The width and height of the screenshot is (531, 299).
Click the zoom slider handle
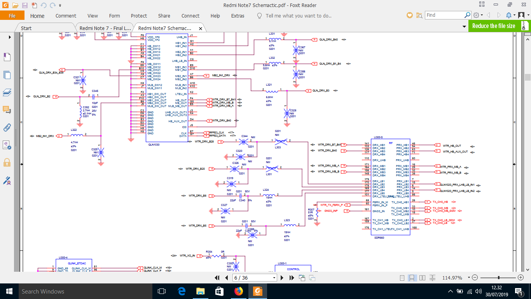click(x=499, y=278)
